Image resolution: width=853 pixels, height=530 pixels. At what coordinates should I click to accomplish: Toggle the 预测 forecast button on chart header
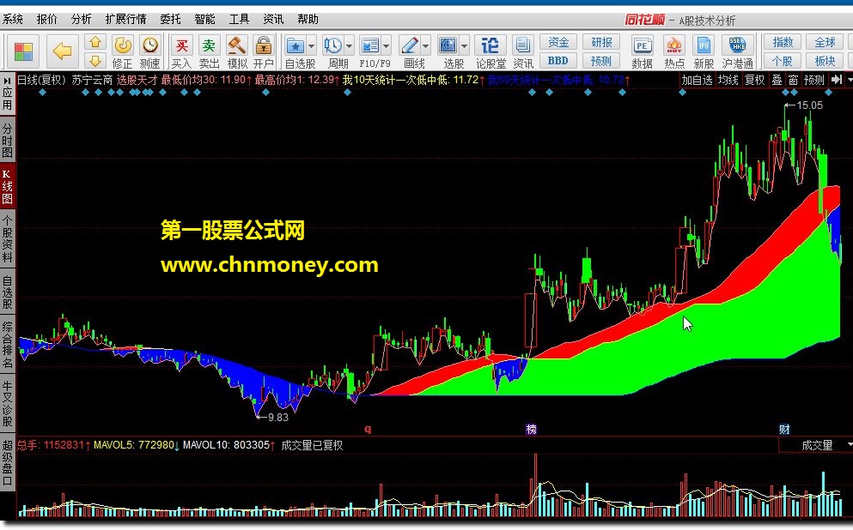pos(813,80)
